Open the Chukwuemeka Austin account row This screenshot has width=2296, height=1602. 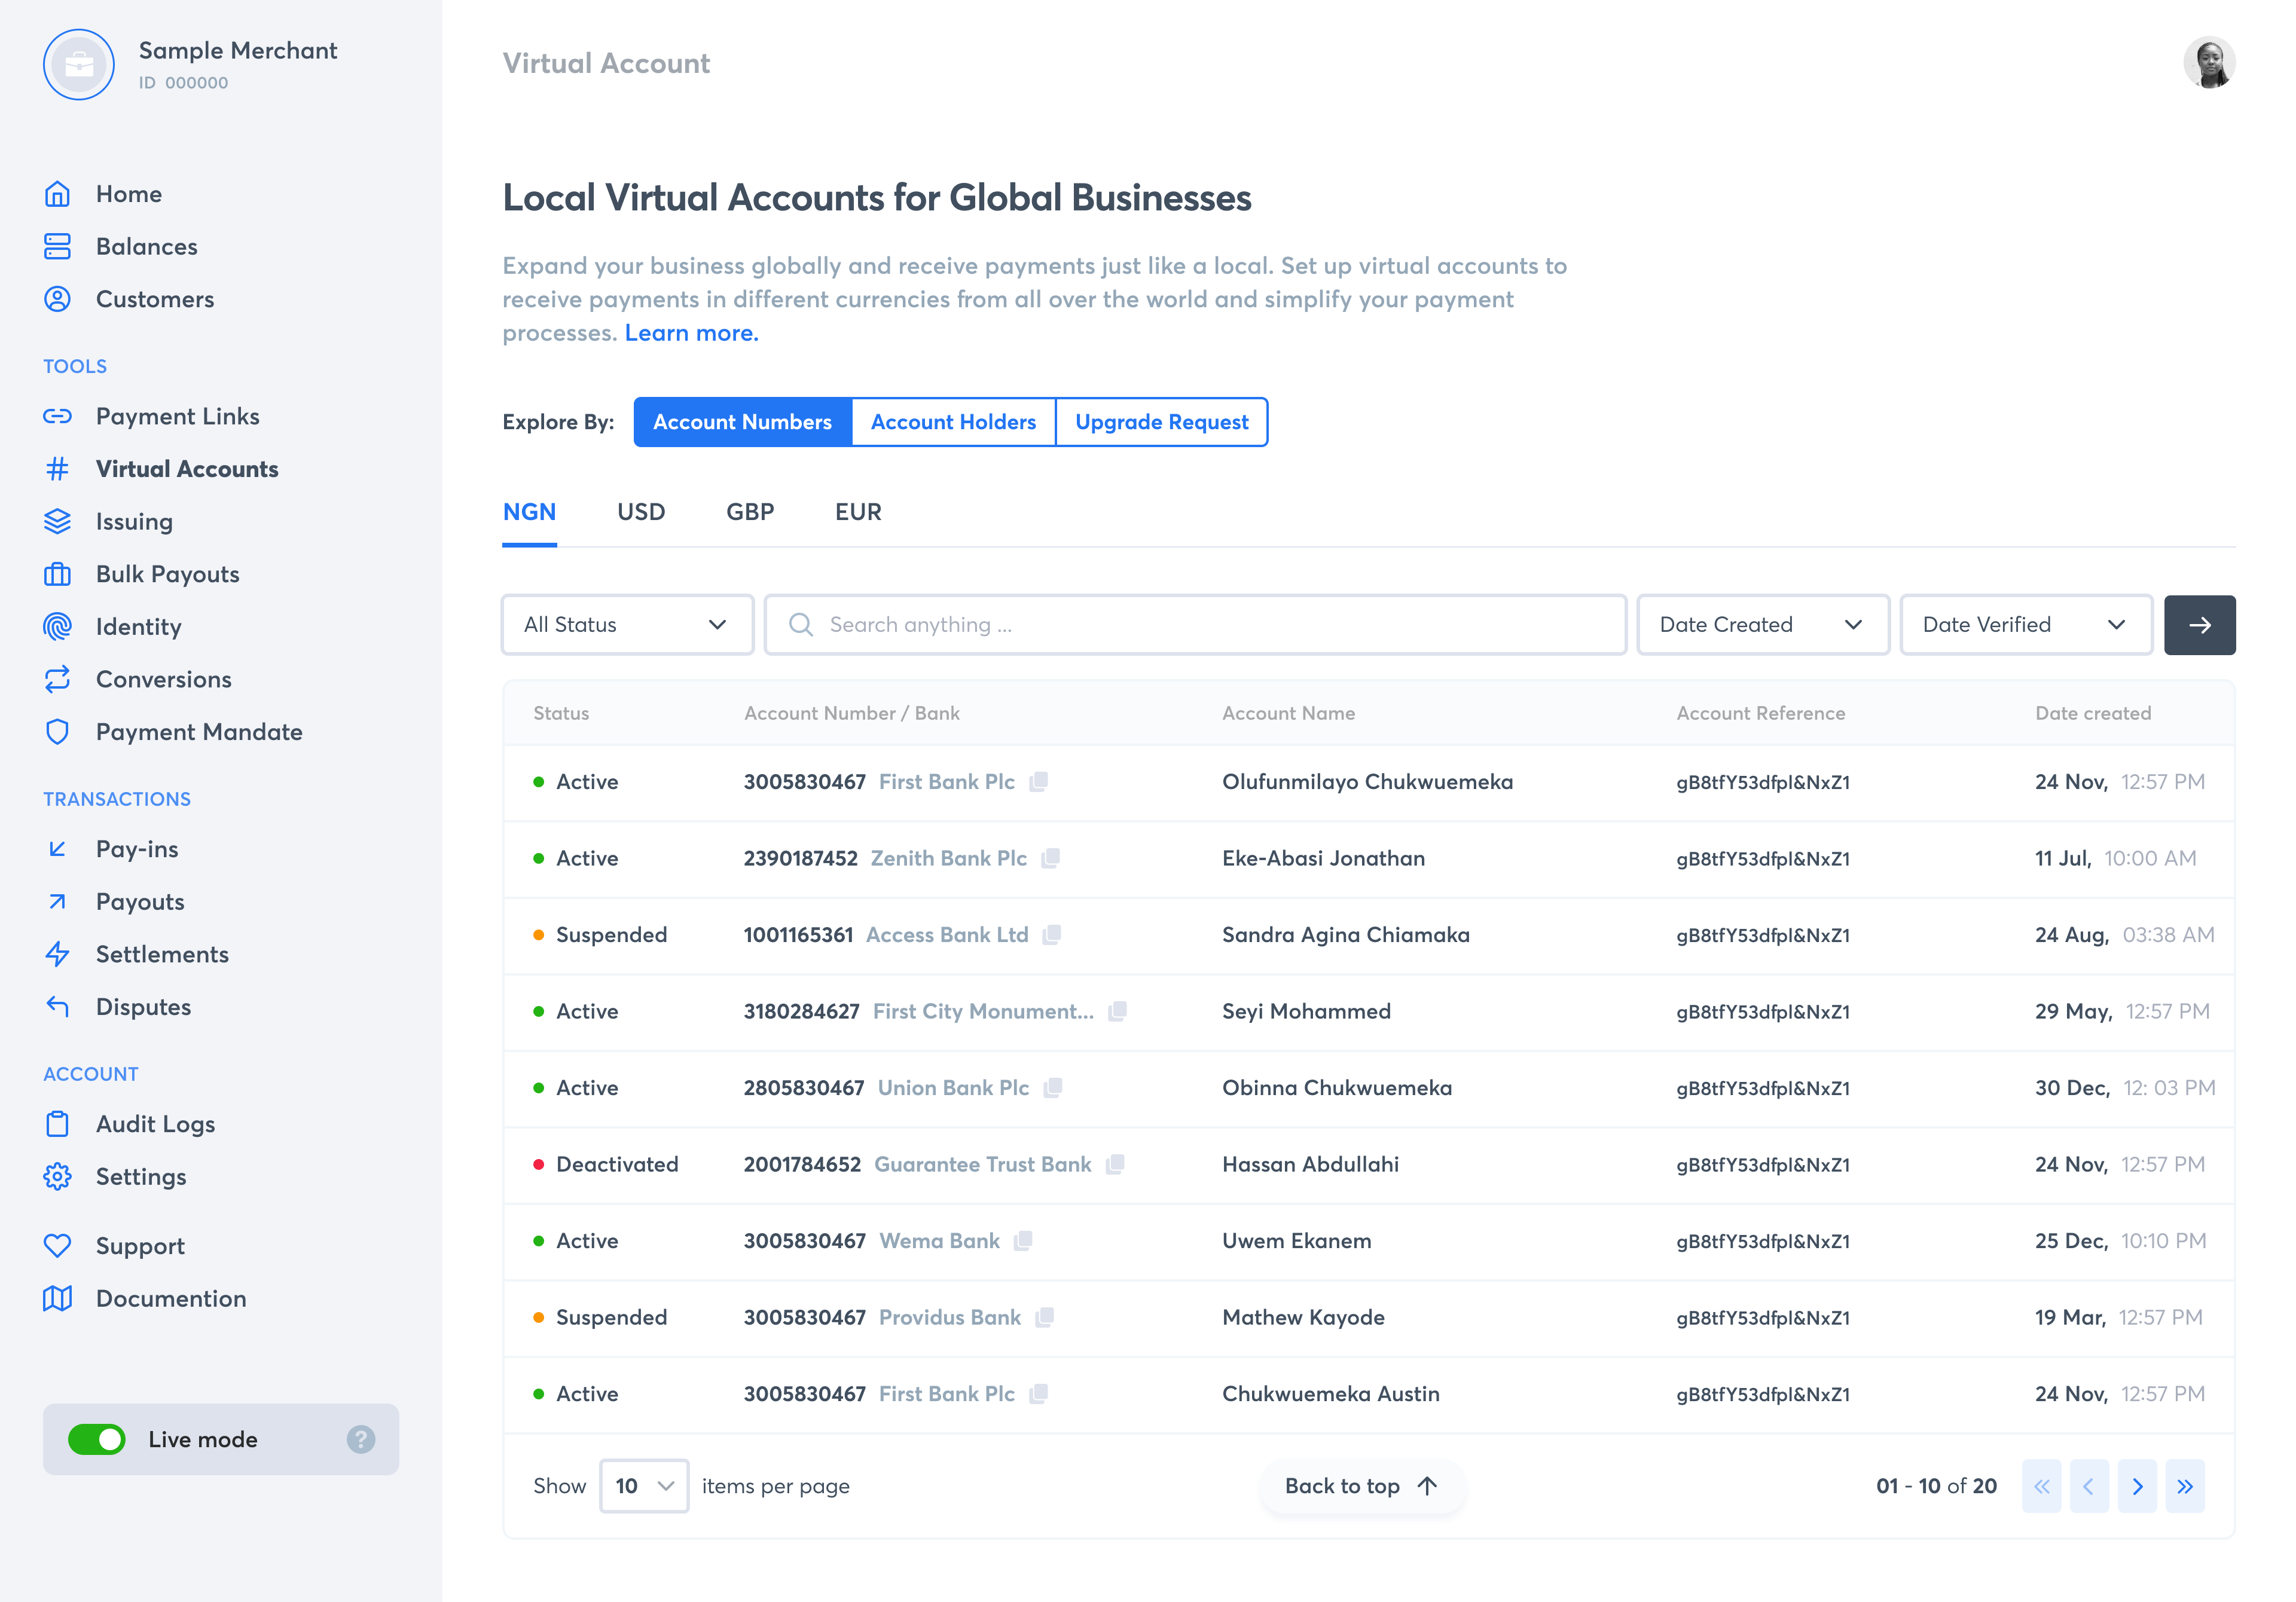[x=1369, y=1394]
